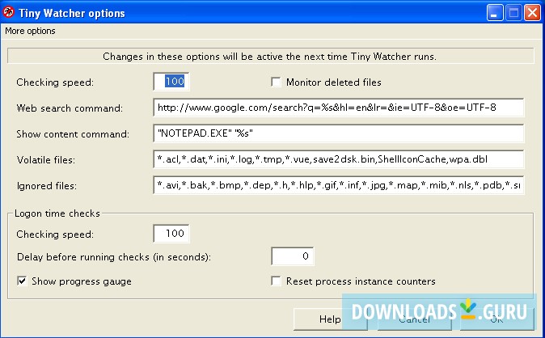The height and width of the screenshot is (338, 545).
Task: Click the Help button
Action: coord(330,319)
